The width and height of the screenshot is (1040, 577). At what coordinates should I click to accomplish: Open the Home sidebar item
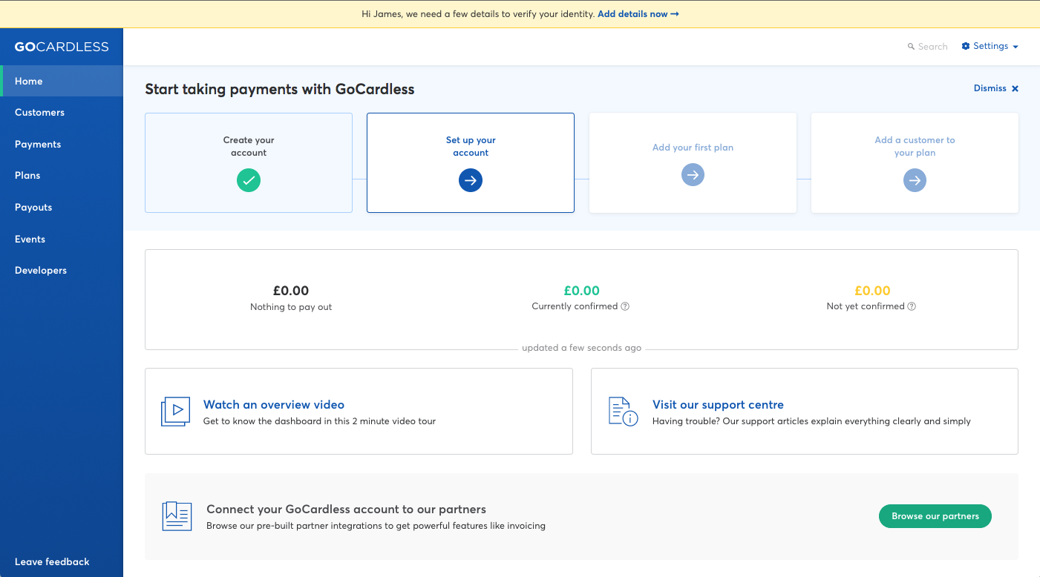(x=62, y=81)
